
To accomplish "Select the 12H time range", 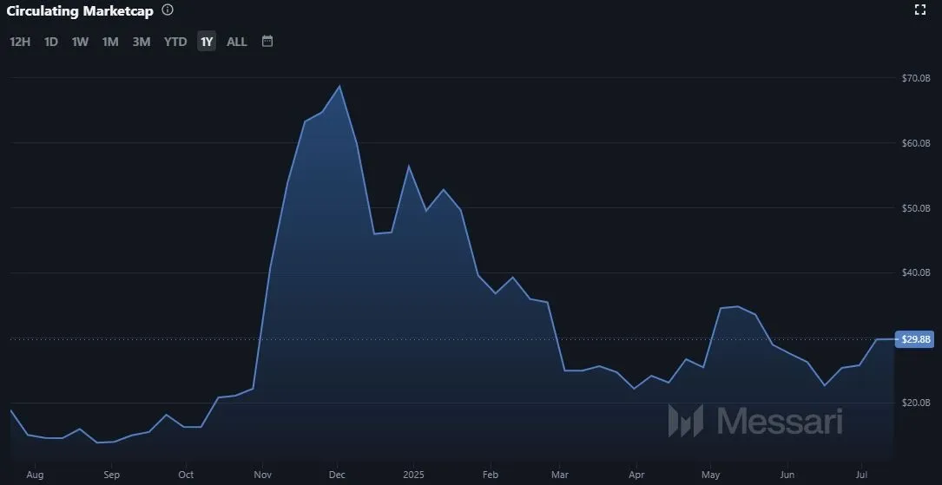I will click(20, 42).
